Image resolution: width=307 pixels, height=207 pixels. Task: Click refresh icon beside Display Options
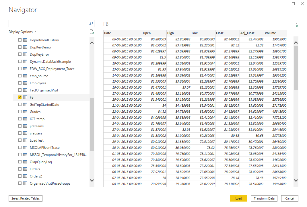coord(92,32)
